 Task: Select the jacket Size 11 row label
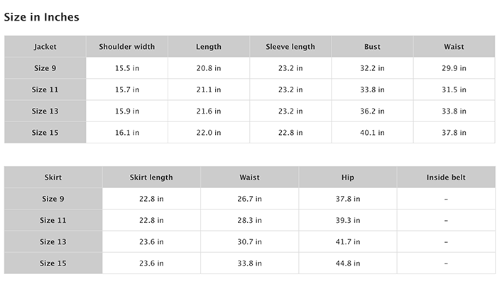point(45,89)
